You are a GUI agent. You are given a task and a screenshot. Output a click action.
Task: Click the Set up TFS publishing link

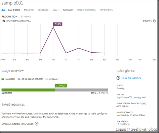131,78
